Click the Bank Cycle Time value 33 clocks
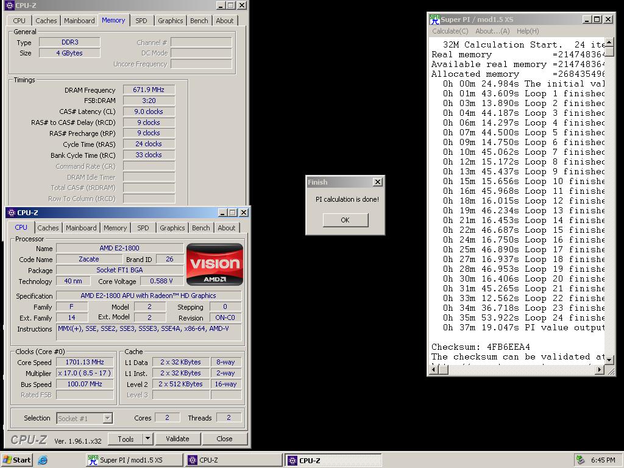The image size is (624, 468). tap(149, 155)
